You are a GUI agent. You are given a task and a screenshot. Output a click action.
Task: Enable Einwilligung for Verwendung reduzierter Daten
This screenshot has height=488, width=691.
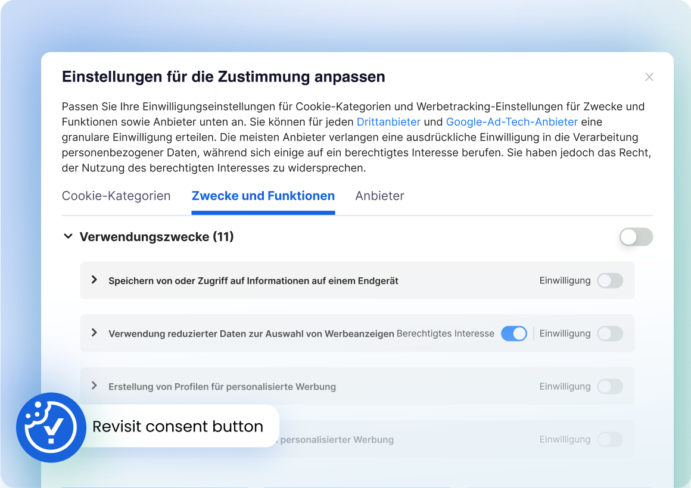pyautogui.click(x=610, y=333)
